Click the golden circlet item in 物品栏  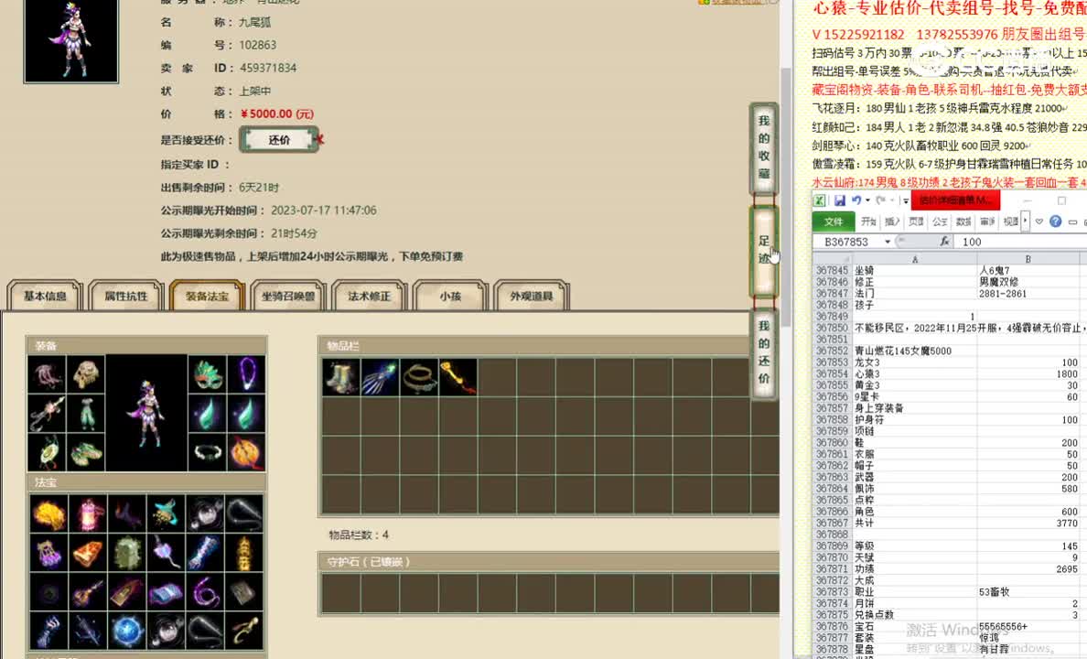click(x=418, y=377)
